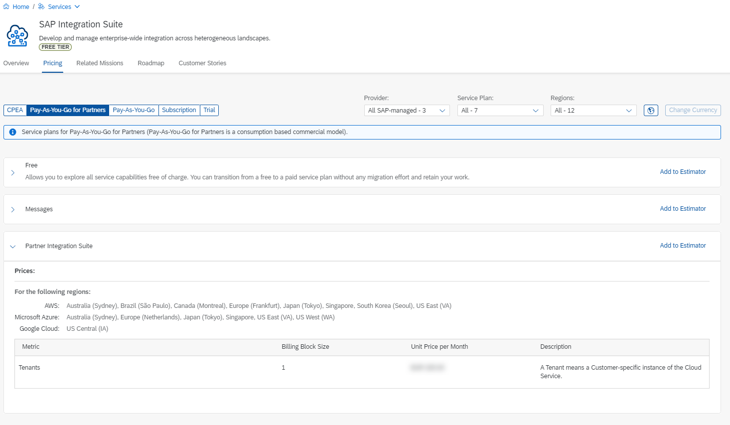Click the Description column header
730x425 pixels.
556,347
